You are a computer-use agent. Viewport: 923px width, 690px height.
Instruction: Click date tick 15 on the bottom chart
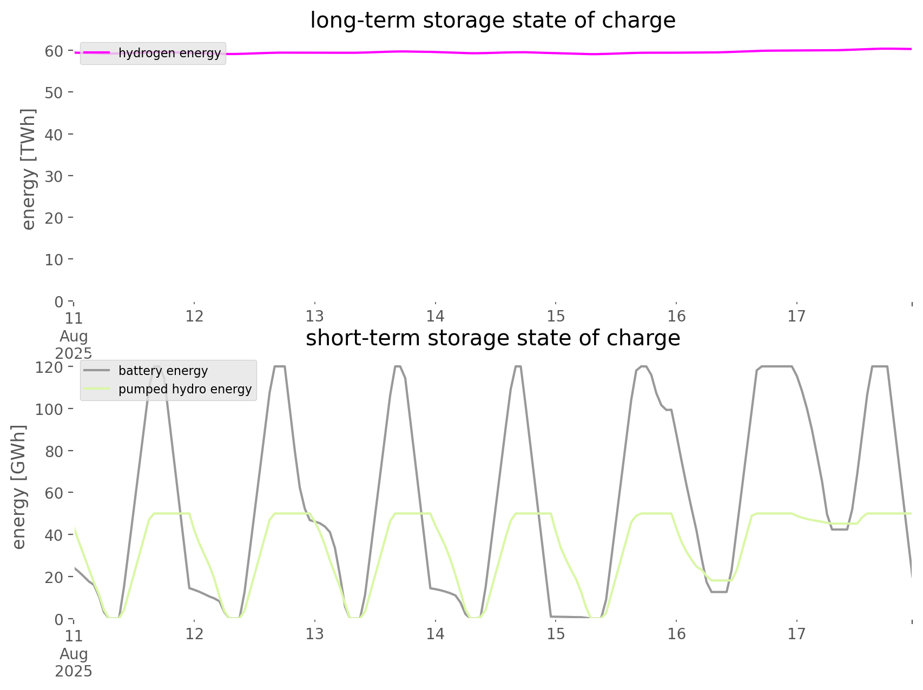coord(556,634)
